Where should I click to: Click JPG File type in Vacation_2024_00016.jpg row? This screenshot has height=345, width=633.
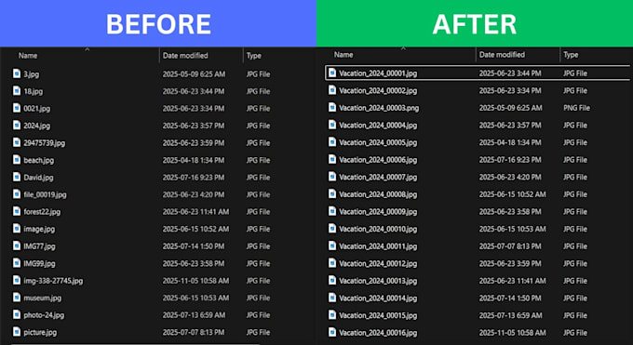pos(575,333)
